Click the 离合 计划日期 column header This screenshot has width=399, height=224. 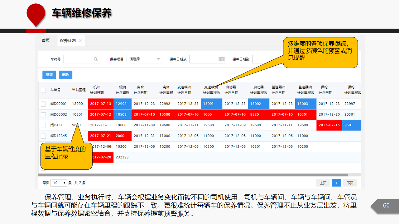point(141,90)
